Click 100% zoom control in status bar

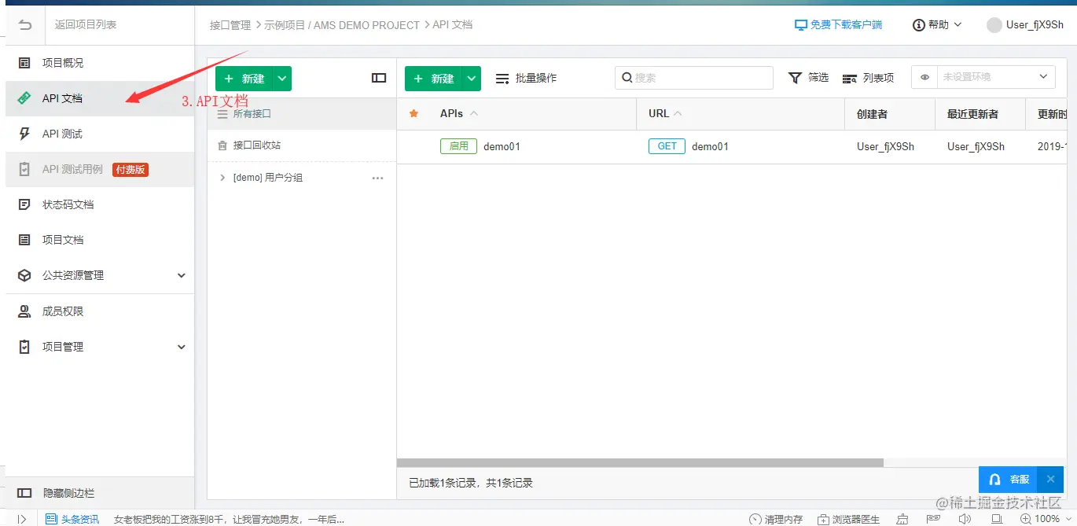[x=1039, y=519]
